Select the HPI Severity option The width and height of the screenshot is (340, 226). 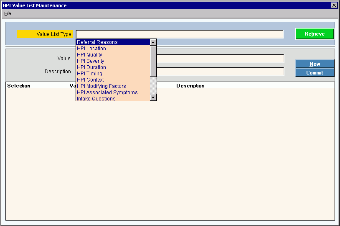point(91,61)
